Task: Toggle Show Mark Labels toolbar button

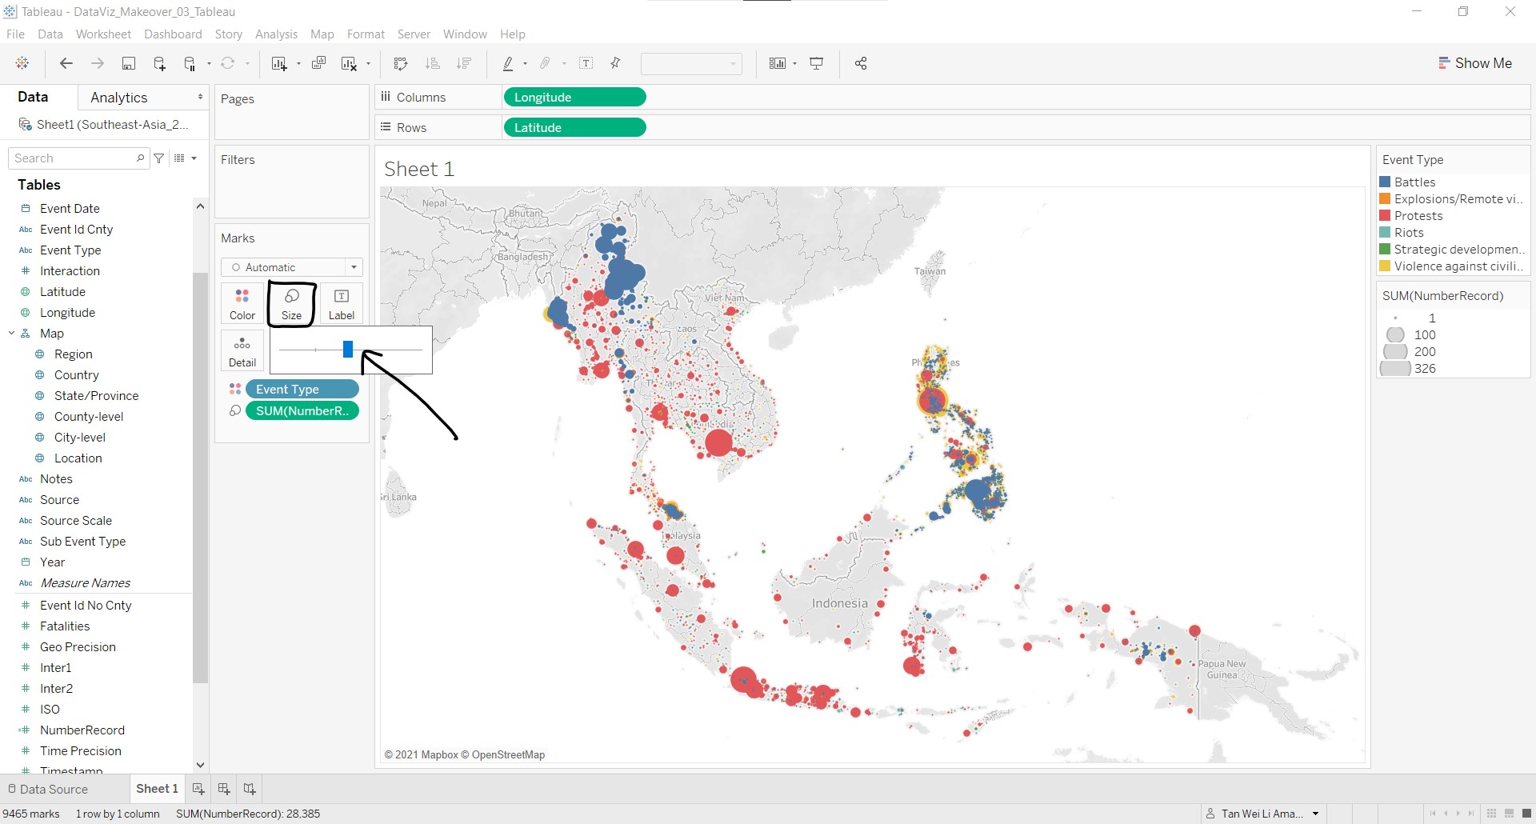Action: coord(586,64)
